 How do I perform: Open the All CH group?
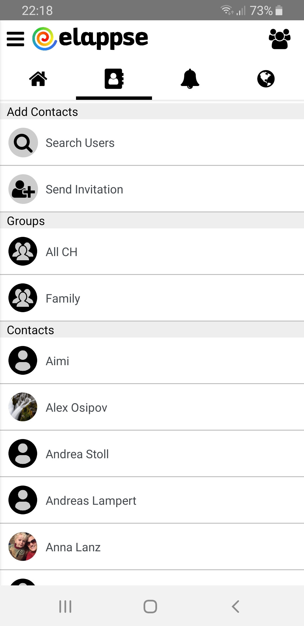[x=62, y=252]
